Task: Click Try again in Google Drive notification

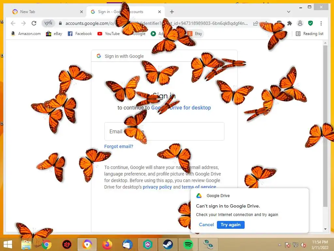Action: [x=231, y=225]
